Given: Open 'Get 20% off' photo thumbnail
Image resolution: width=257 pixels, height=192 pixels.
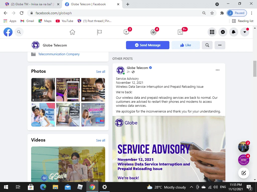Looking at the screenshot, I should (93, 114).
